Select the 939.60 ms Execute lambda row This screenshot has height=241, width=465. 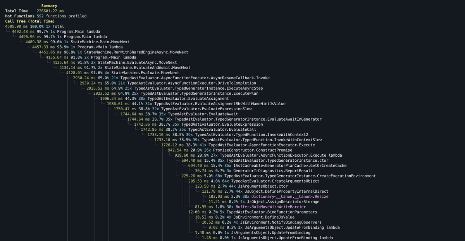coord(258,155)
